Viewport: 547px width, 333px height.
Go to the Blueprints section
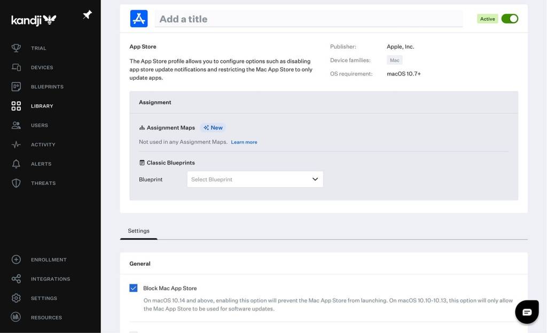[x=46, y=87]
